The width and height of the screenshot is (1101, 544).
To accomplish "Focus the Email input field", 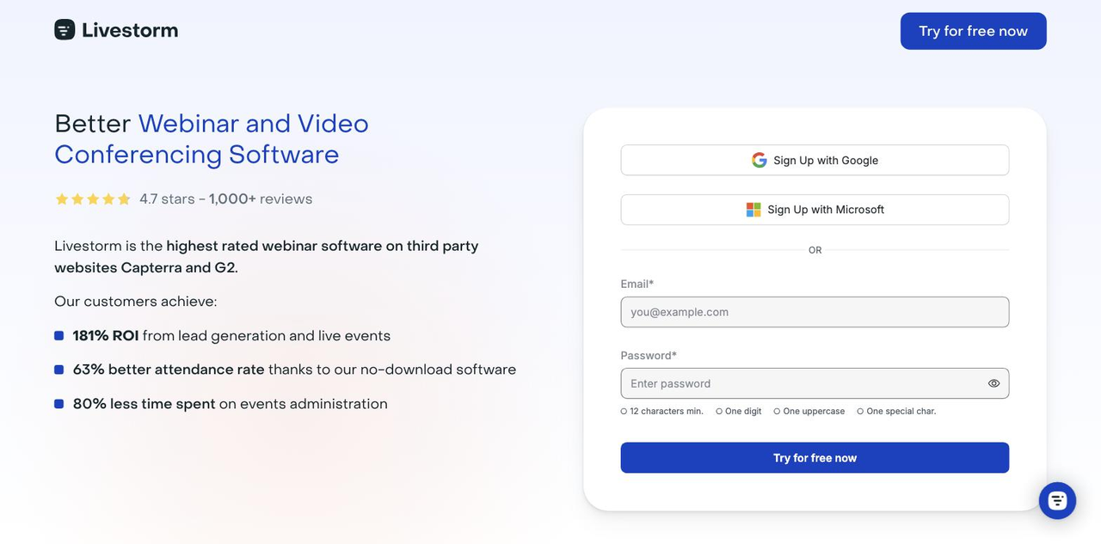I will tap(815, 312).
